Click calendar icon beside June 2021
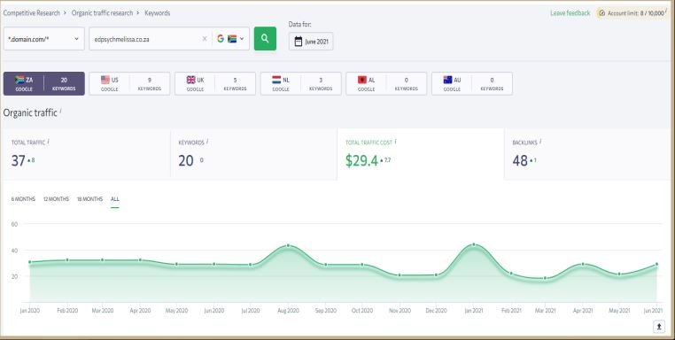This screenshot has width=675, height=340. tap(299, 42)
